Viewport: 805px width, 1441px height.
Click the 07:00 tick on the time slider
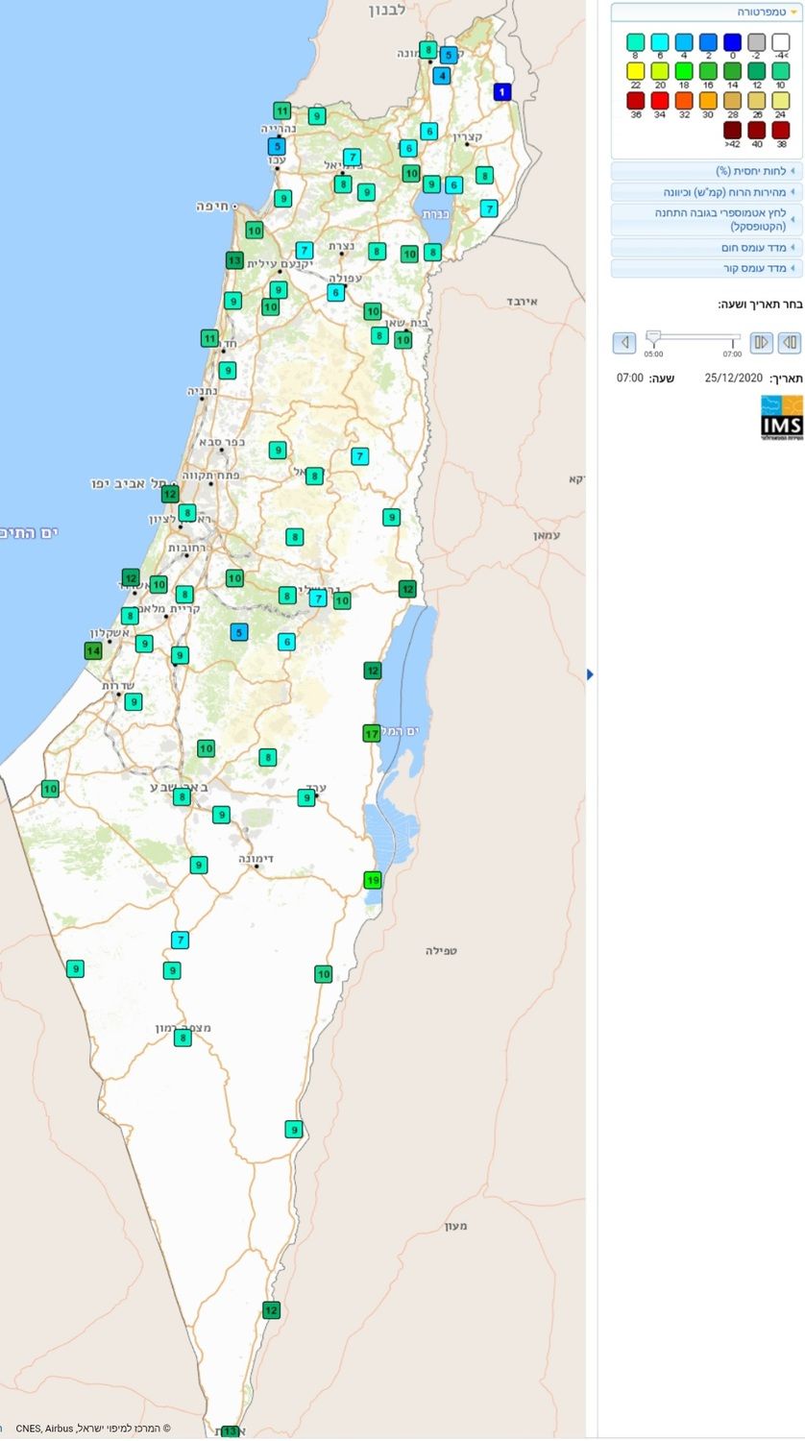(733, 342)
